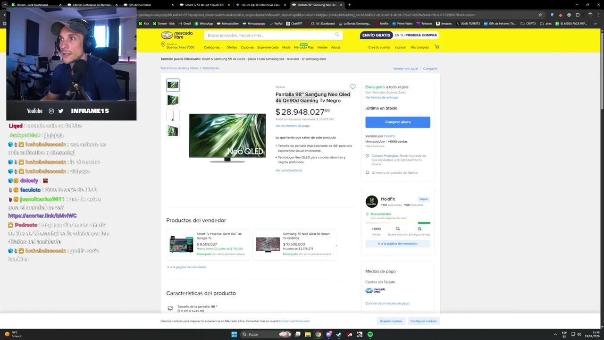Open Spotify from the taskbar

pyautogui.click(x=370, y=334)
